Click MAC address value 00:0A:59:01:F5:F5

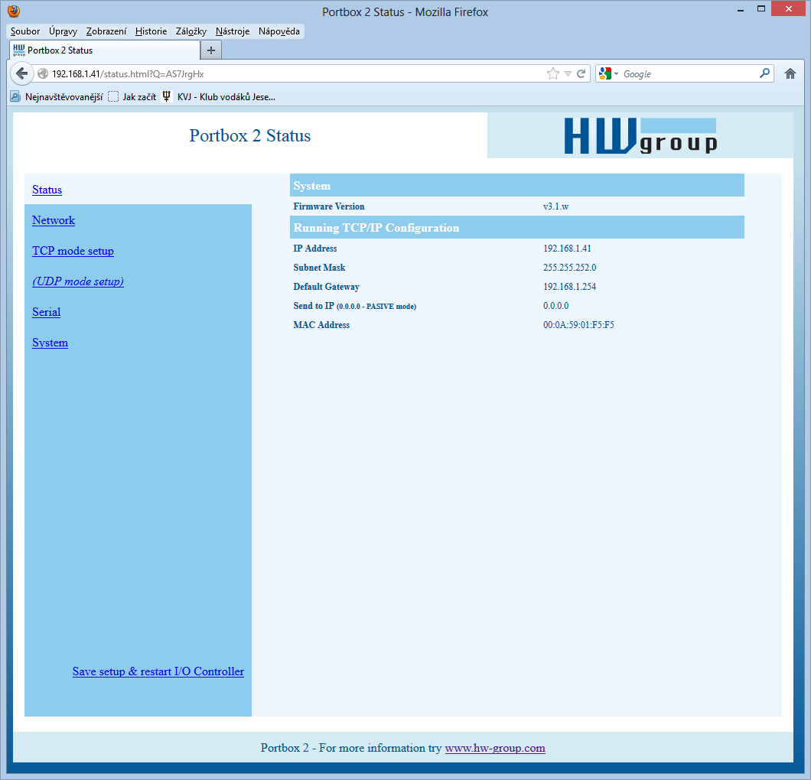(x=578, y=324)
